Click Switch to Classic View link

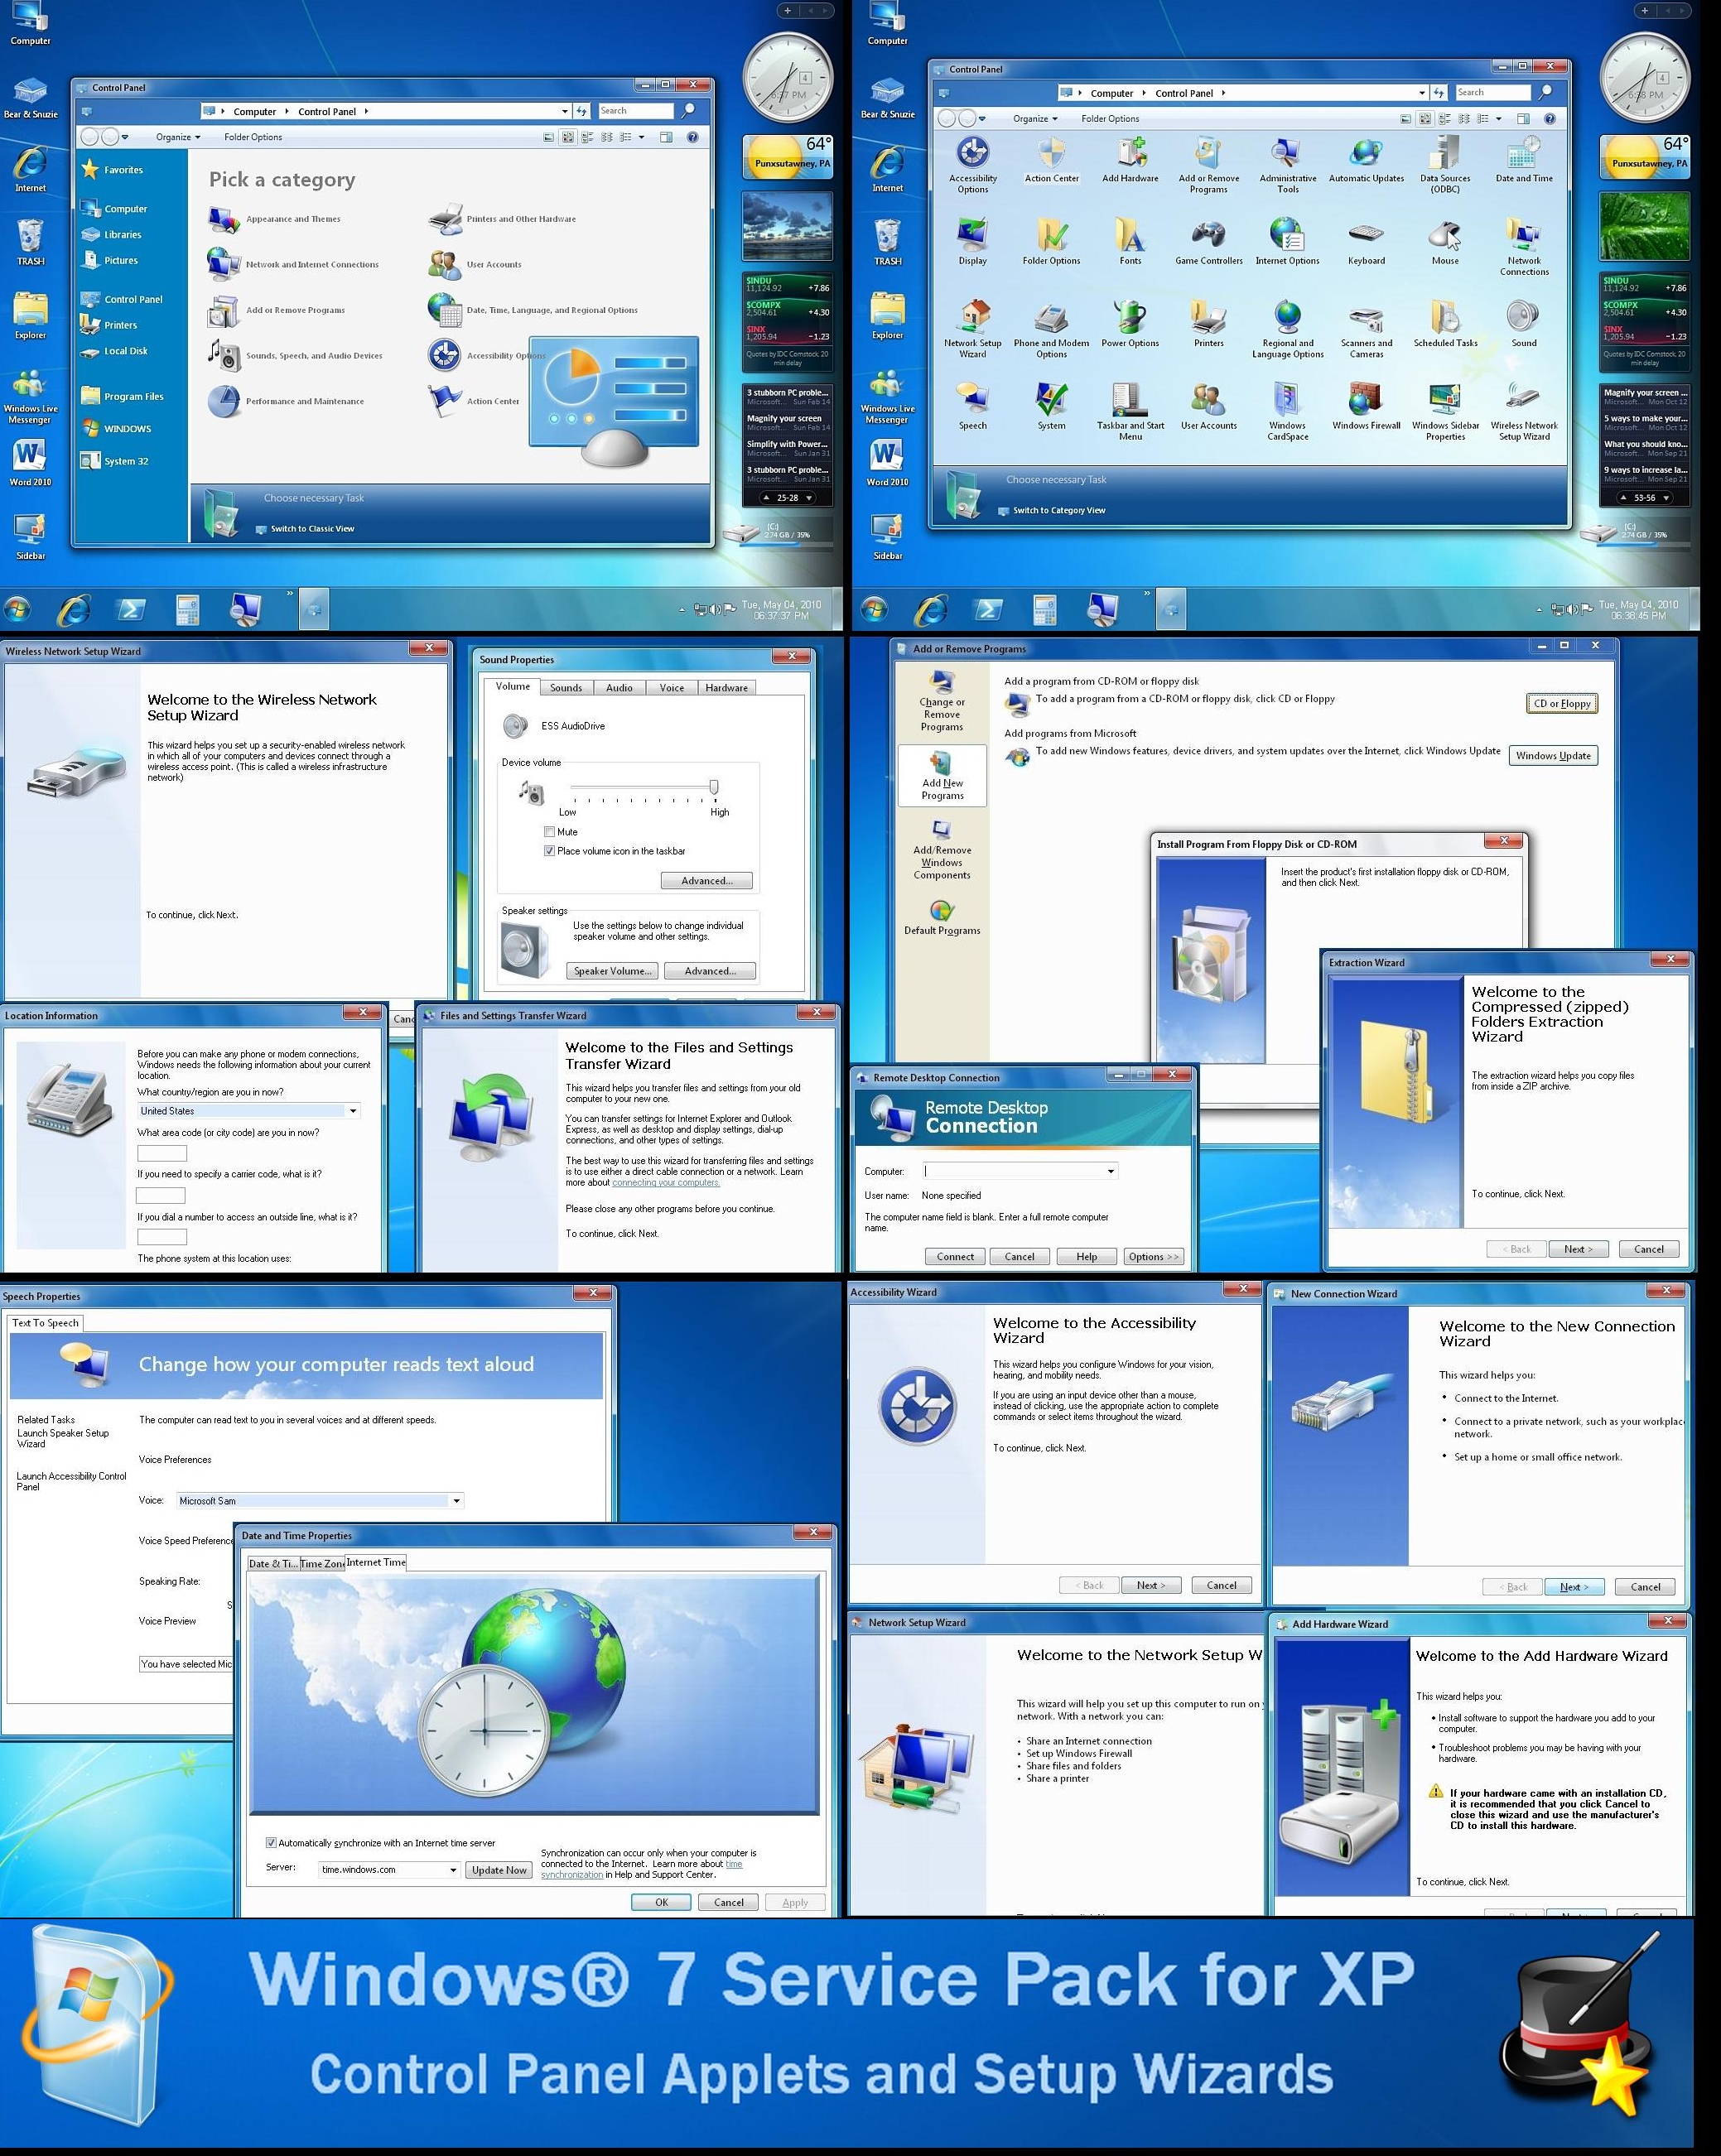tap(312, 529)
